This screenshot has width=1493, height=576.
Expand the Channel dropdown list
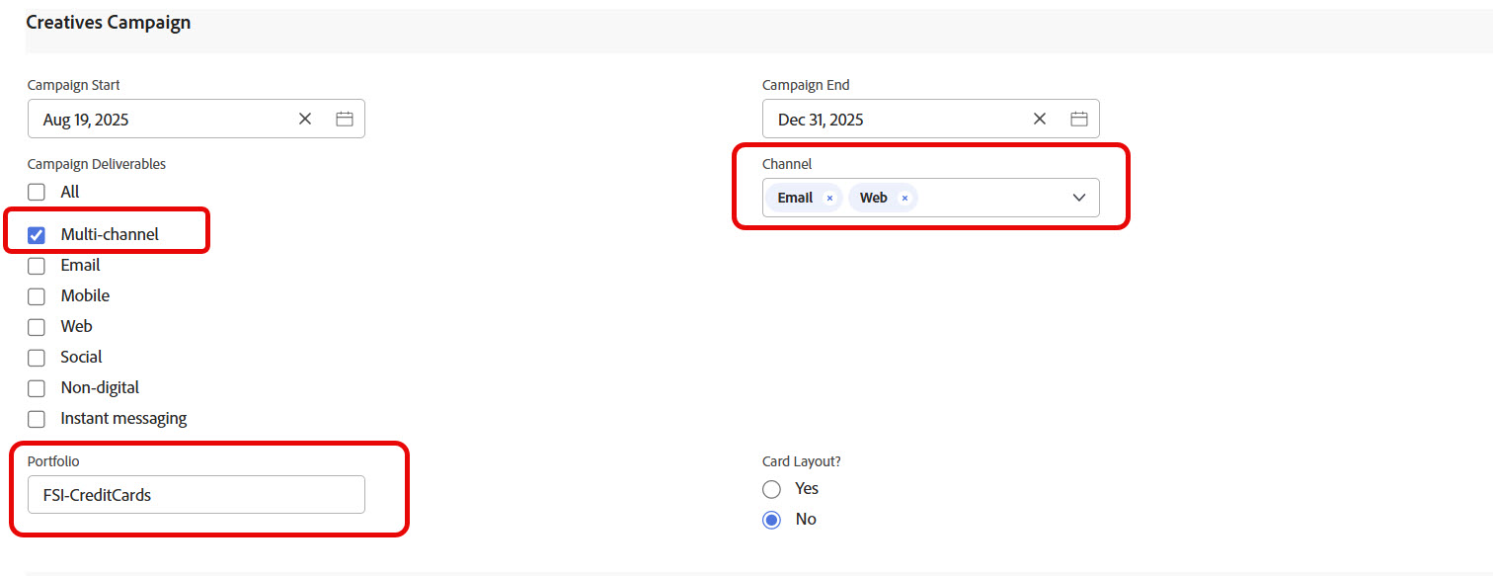pyautogui.click(x=1079, y=198)
